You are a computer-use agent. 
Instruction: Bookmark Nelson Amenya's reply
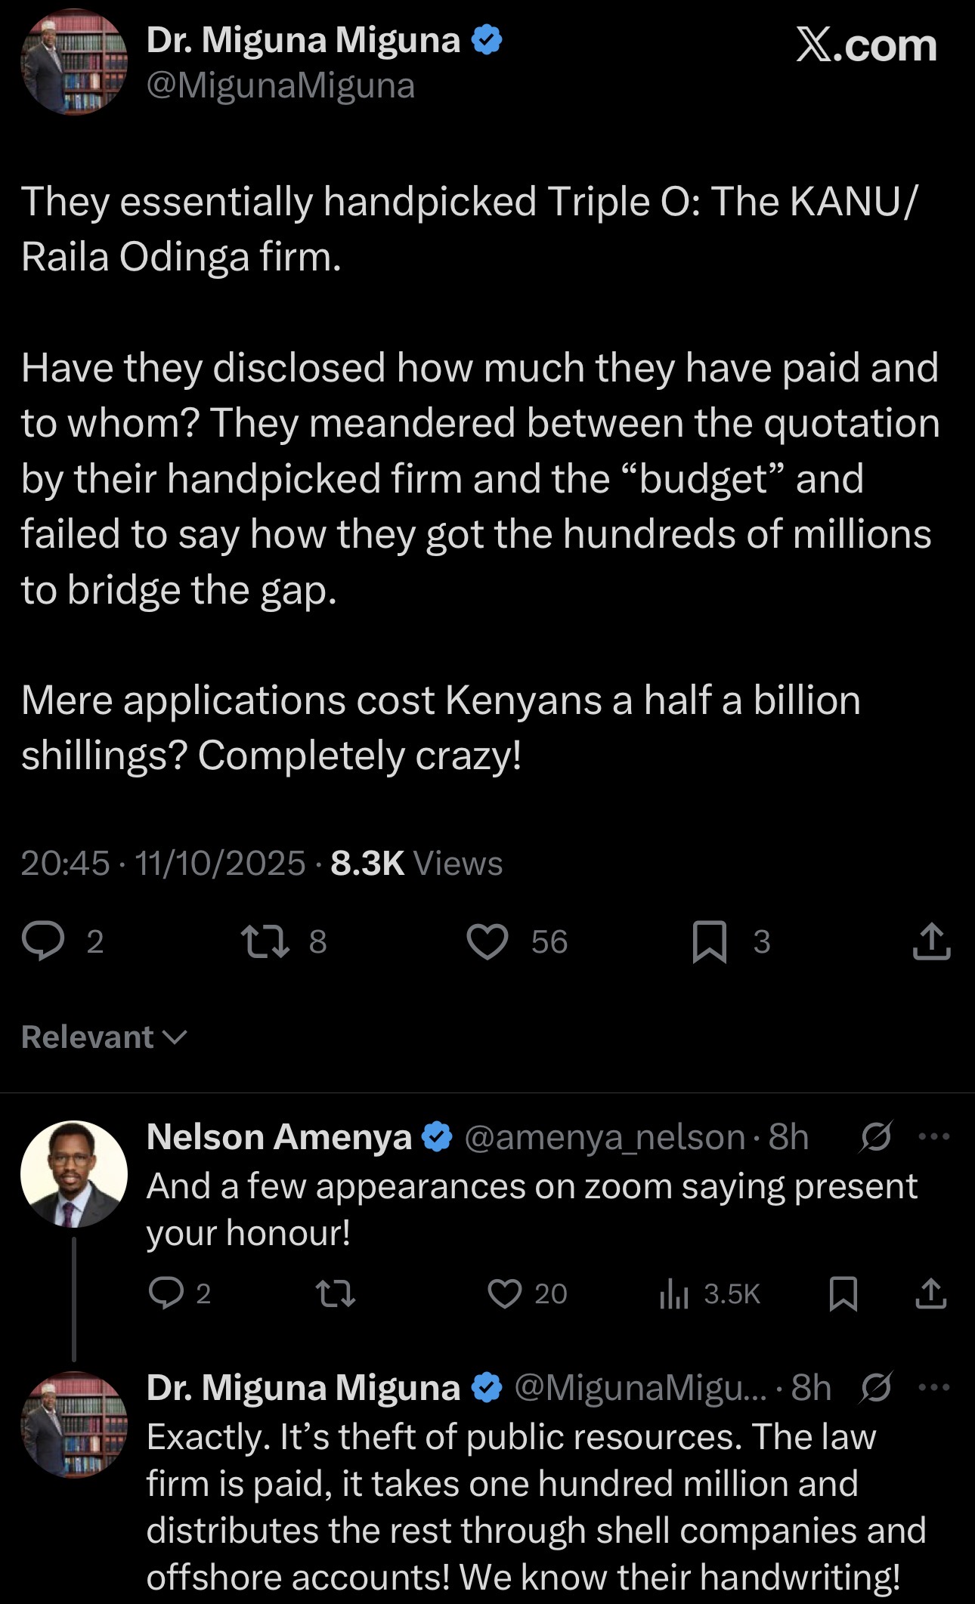coord(843,1293)
